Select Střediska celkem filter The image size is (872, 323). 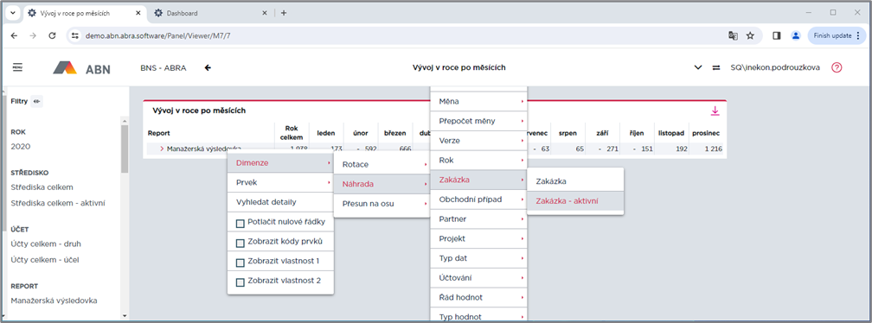pyautogui.click(x=42, y=187)
